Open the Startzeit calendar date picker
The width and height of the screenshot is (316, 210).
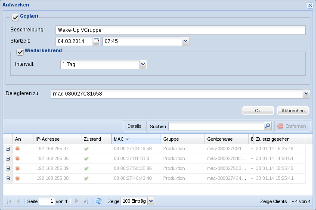96,41
